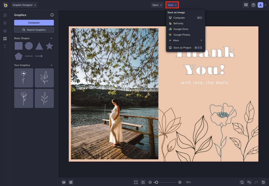Open the Text tool sidebar icon
Screen dimensions: 269x186
(x=5, y=46)
